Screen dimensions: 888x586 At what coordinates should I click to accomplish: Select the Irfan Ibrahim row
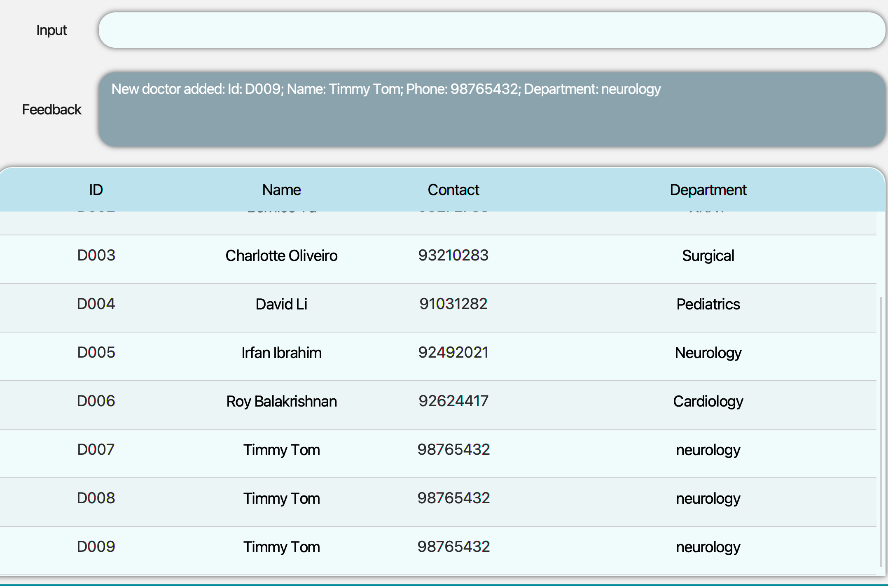click(x=281, y=353)
